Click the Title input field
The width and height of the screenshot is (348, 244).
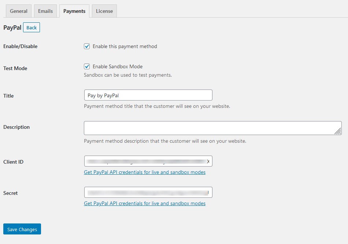148,95
